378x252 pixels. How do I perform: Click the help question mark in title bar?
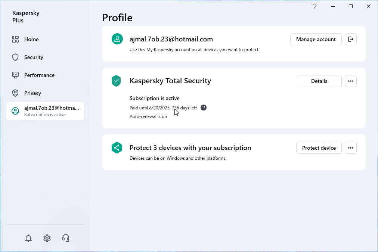(315, 6)
